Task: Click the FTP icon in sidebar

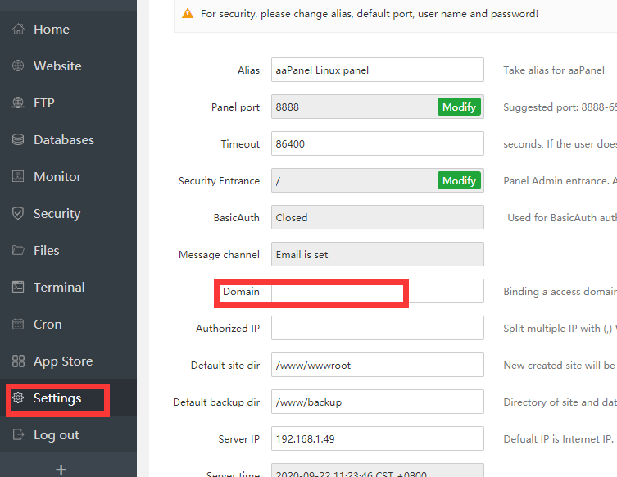Action: (x=18, y=103)
